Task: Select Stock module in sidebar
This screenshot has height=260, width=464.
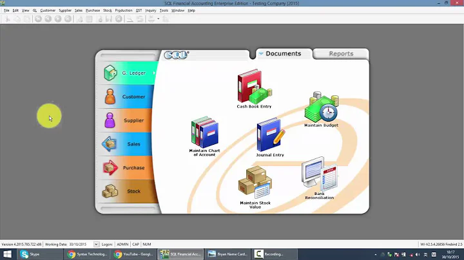Action: click(127, 191)
